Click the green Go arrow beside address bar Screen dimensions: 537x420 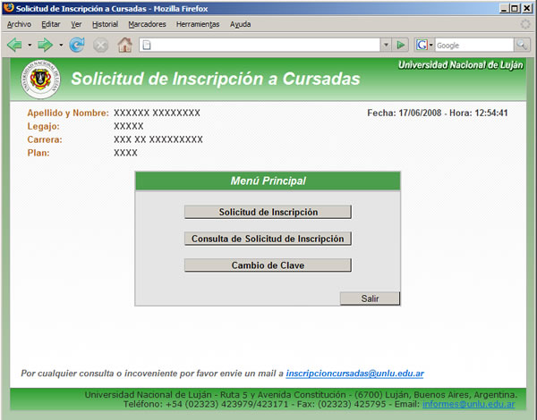pyautogui.click(x=401, y=45)
